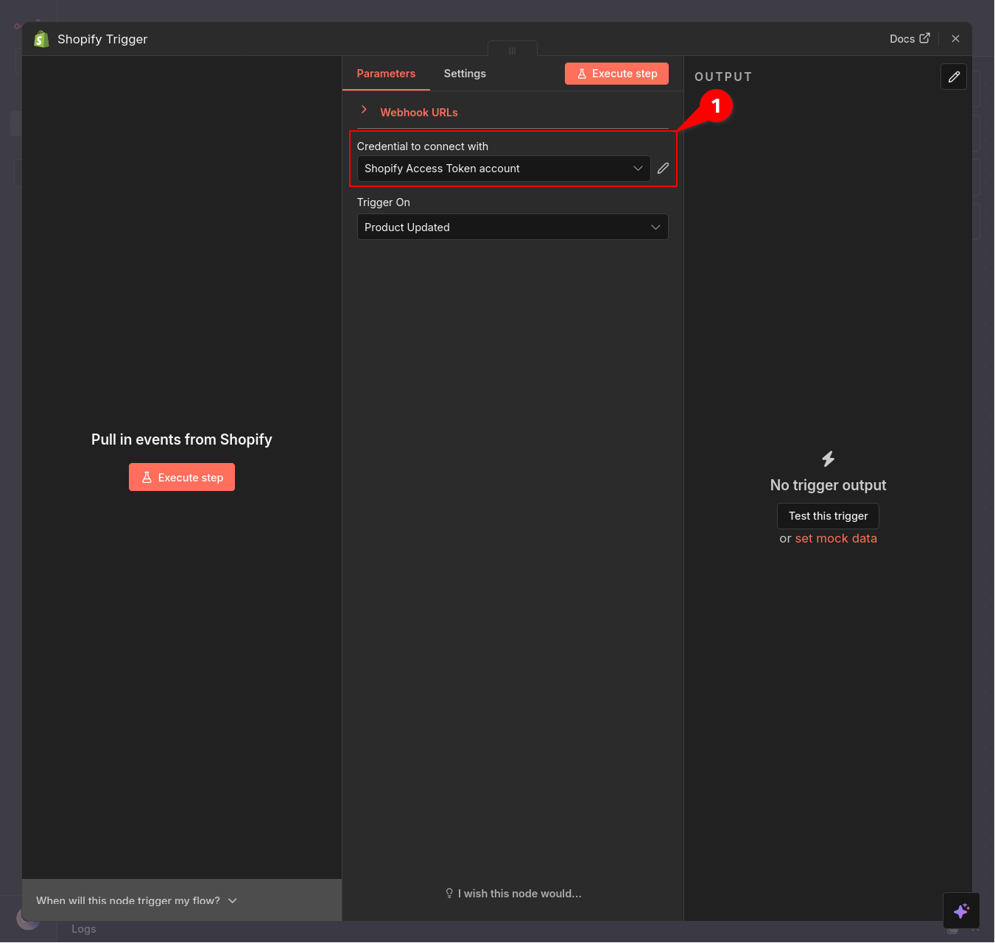The image size is (995, 943).
Task: Switch to the Parameters tab
Action: coord(386,74)
